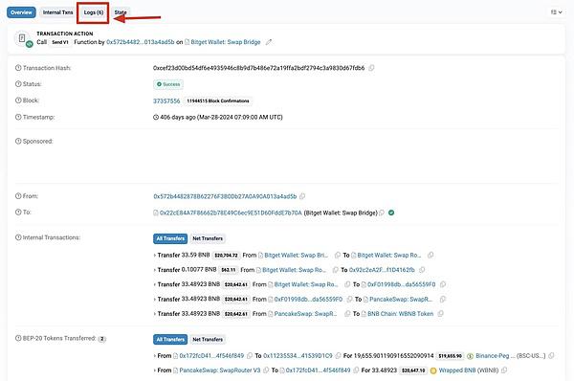Image resolution: width=574 pixels, height=381 pixels.
Task: Copy the transaction hash
Action: (371, 68)
